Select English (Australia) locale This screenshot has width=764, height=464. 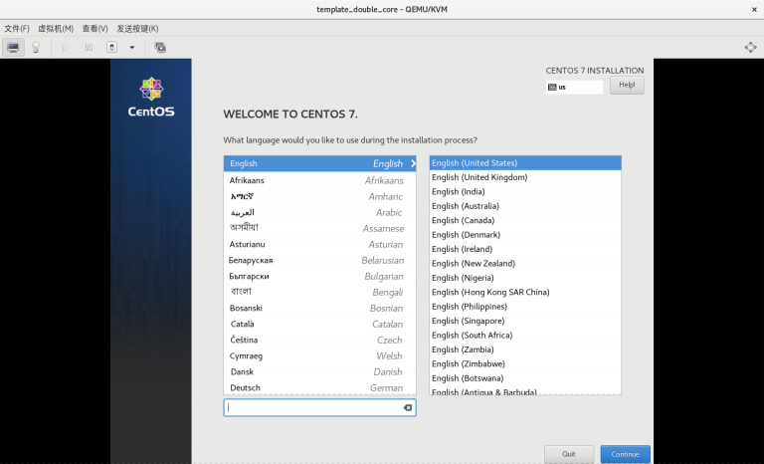525,206
